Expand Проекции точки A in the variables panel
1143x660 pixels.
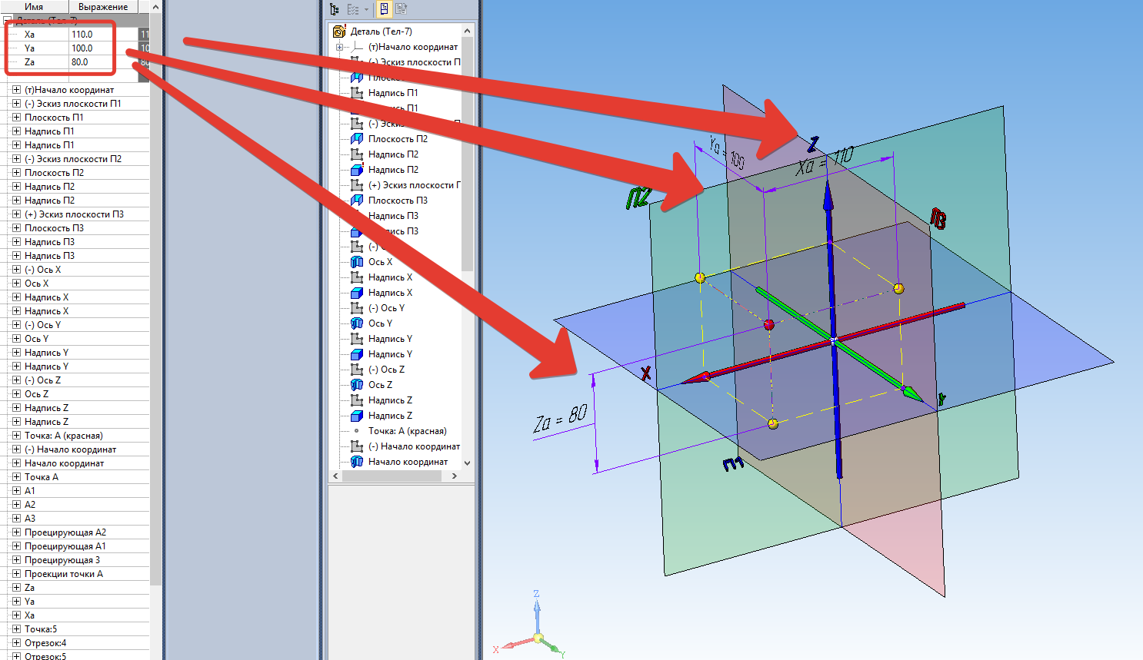click(16, 574)
